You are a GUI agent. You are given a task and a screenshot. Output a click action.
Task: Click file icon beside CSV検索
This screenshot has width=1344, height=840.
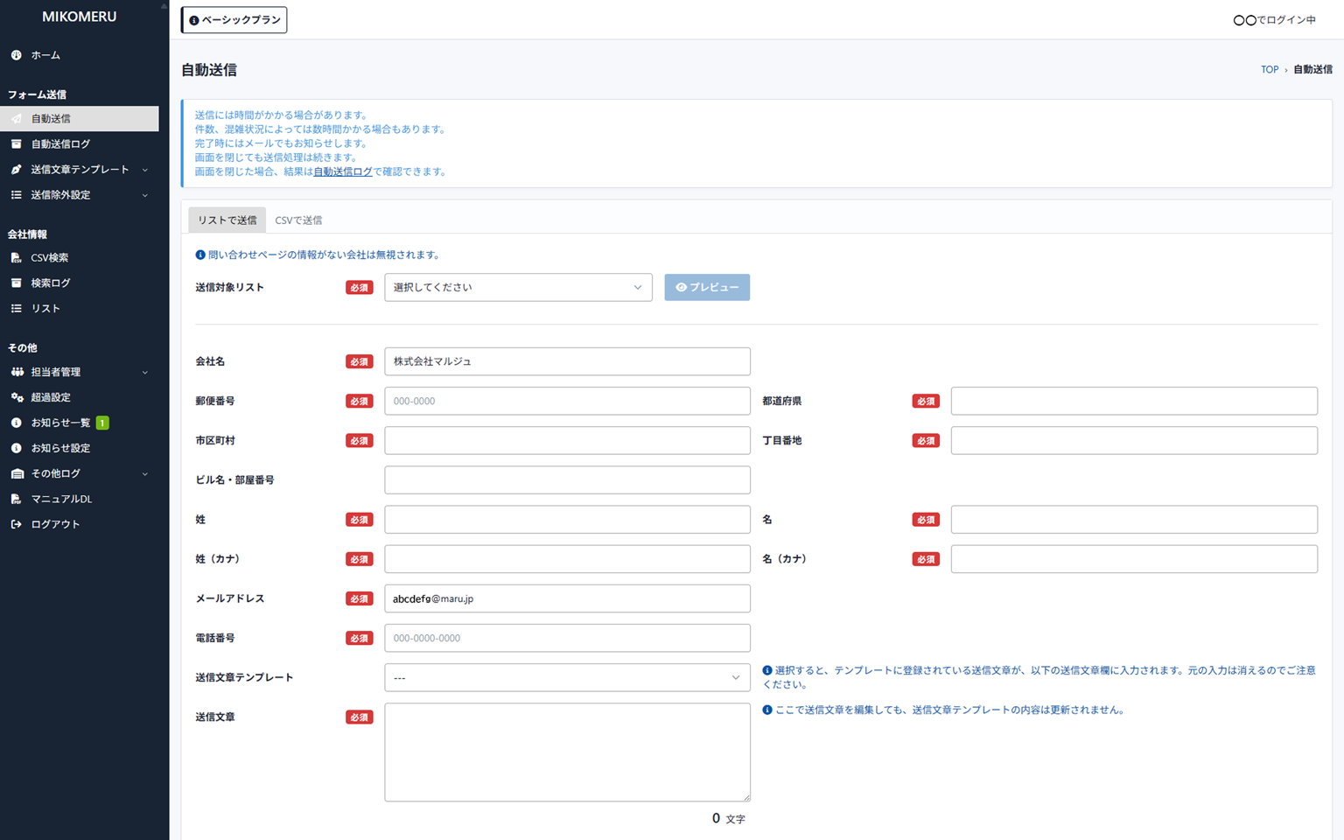pos(16,258)
